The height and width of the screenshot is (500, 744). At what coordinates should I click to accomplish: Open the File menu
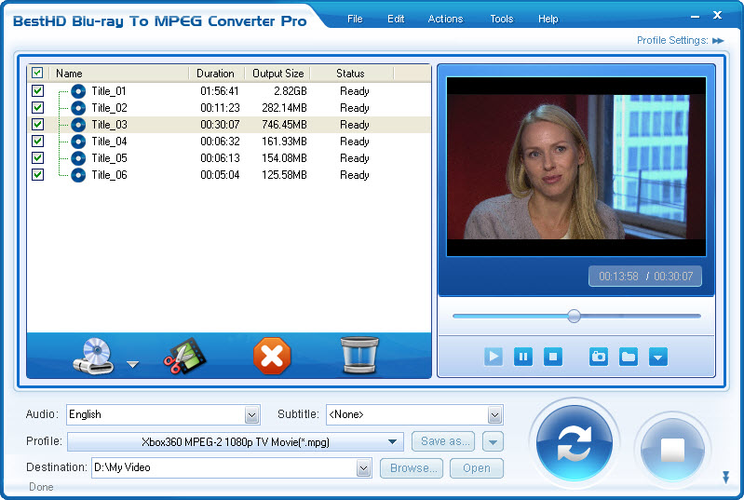[355, 19]
